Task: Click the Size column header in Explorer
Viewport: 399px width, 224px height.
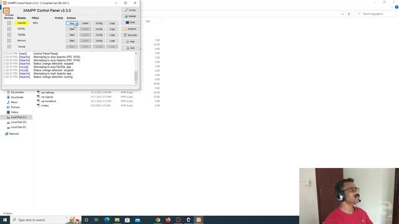Action: 148,21
